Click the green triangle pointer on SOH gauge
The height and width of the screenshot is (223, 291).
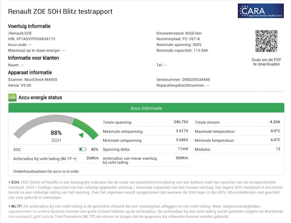point(81,135)
